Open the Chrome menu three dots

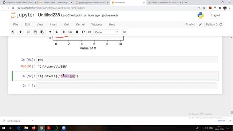coord(230,8)
